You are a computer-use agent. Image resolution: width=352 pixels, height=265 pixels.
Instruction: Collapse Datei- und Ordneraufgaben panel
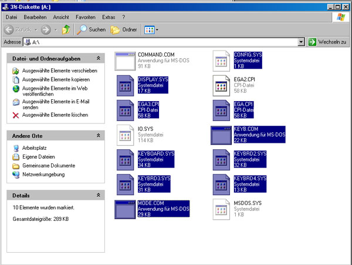tap(99, 58)
